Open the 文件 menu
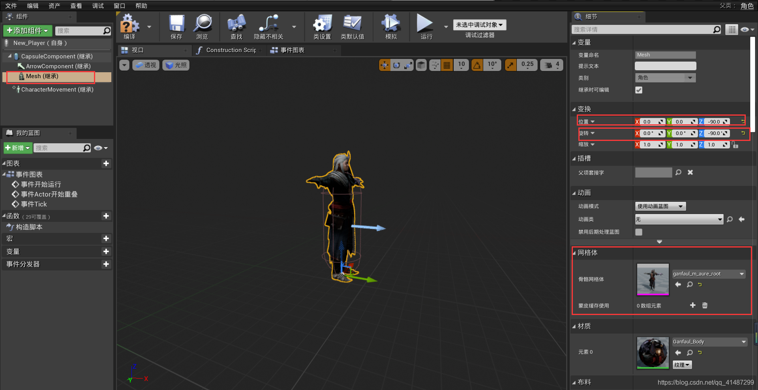The image size is (758, 390). 11,6
